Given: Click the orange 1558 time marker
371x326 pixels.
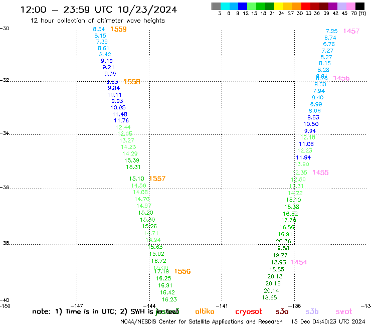Looking at the screenshot, I should [132, 82].
